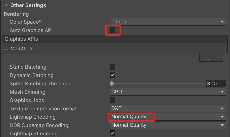Screen dimensions: 230x137
Task: Click the Rendering section heading
Action: point(16,14)
